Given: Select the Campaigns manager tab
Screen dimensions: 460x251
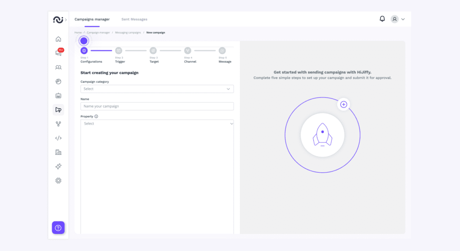Looking at the screenshot, I should (x=92, y=19).
